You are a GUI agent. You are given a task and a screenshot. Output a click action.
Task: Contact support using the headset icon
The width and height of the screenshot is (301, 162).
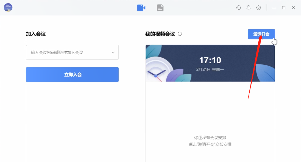tap(238, 8)
